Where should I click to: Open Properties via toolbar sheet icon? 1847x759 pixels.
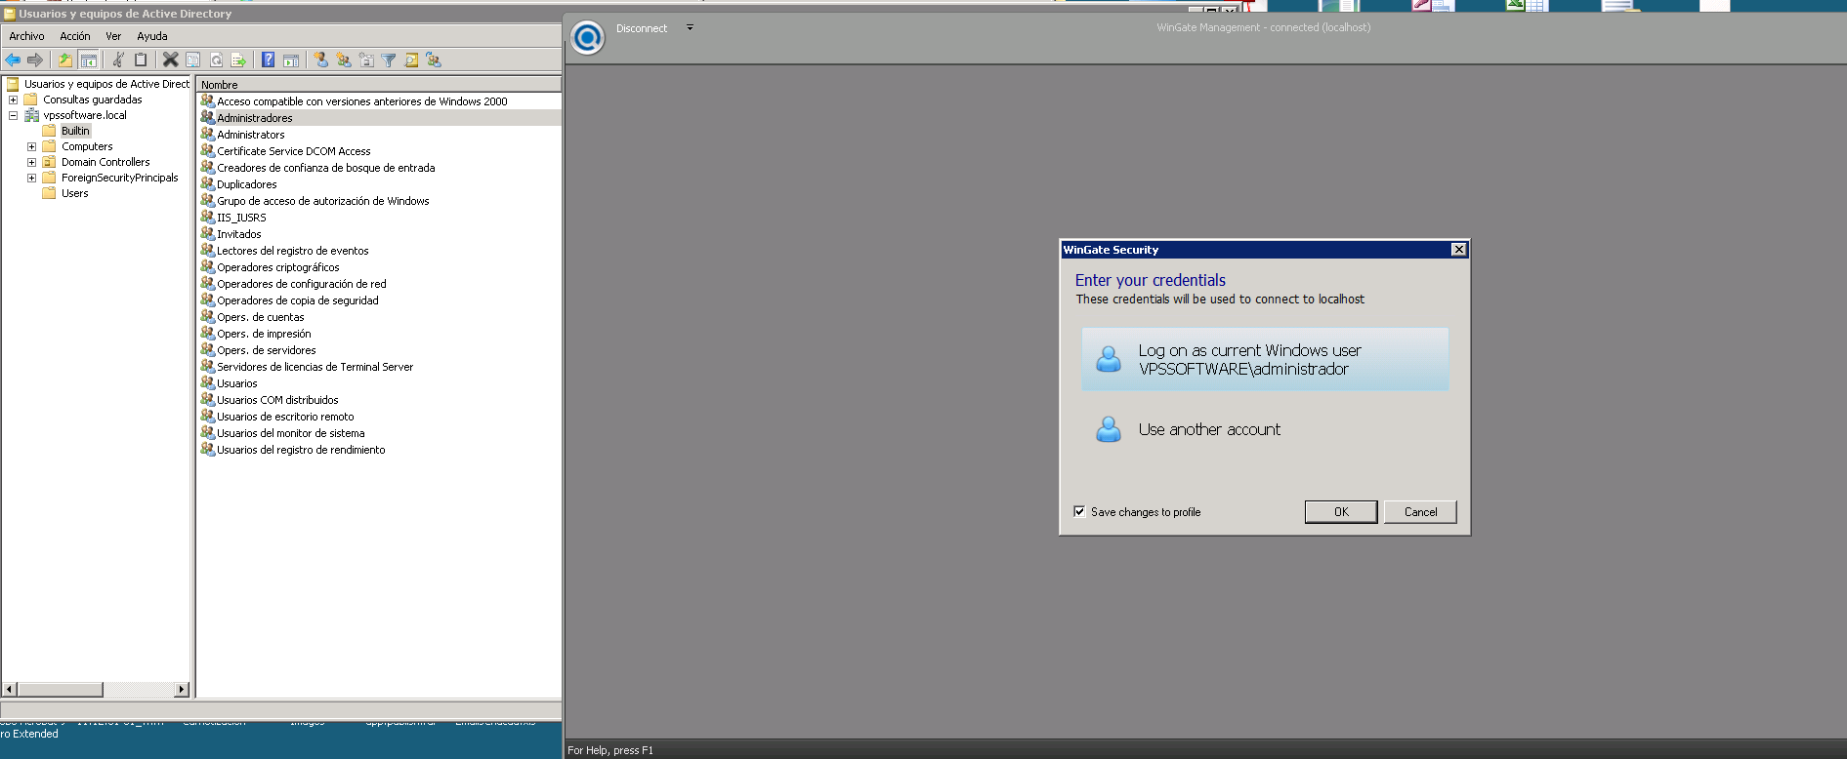[193, 60]
